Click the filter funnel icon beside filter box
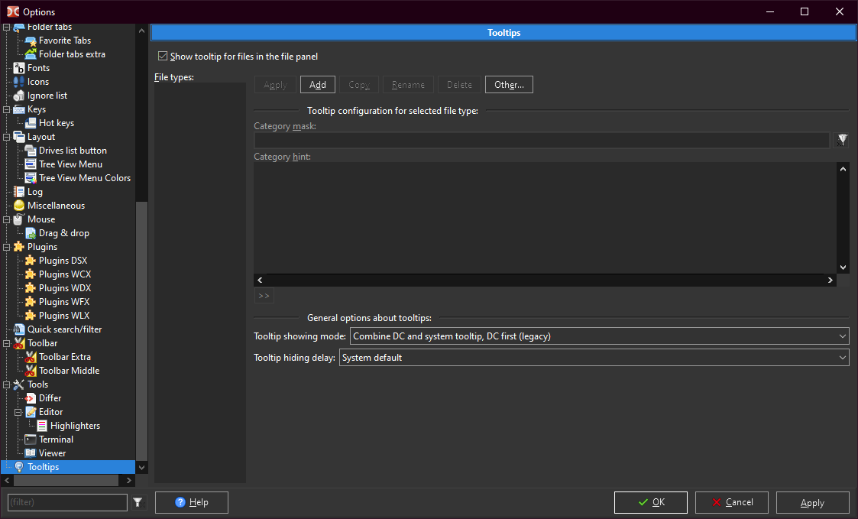This screenshot has width=858, height=519. pos(138,502)
